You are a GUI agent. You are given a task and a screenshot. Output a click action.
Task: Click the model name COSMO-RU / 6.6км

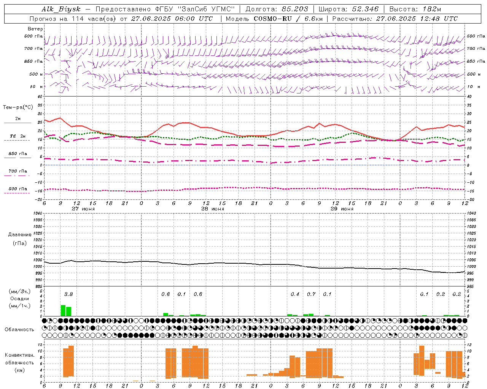pos(288,19)
